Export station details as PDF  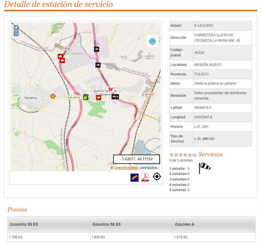[x=145, y=177]
